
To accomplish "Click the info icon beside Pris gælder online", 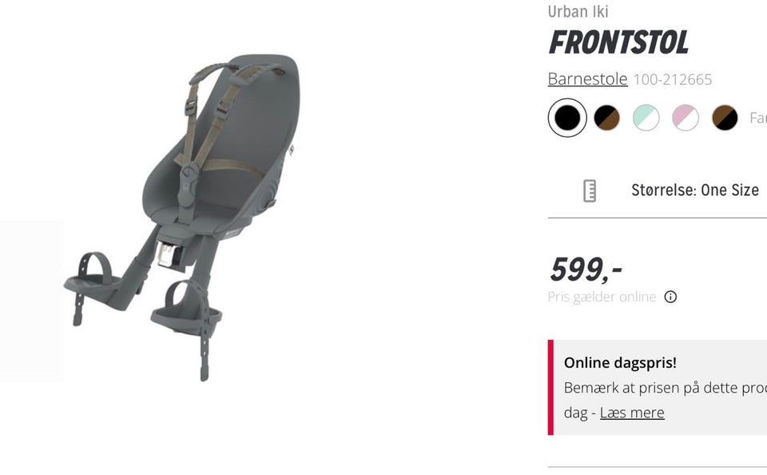I will (x=670, y=297).
